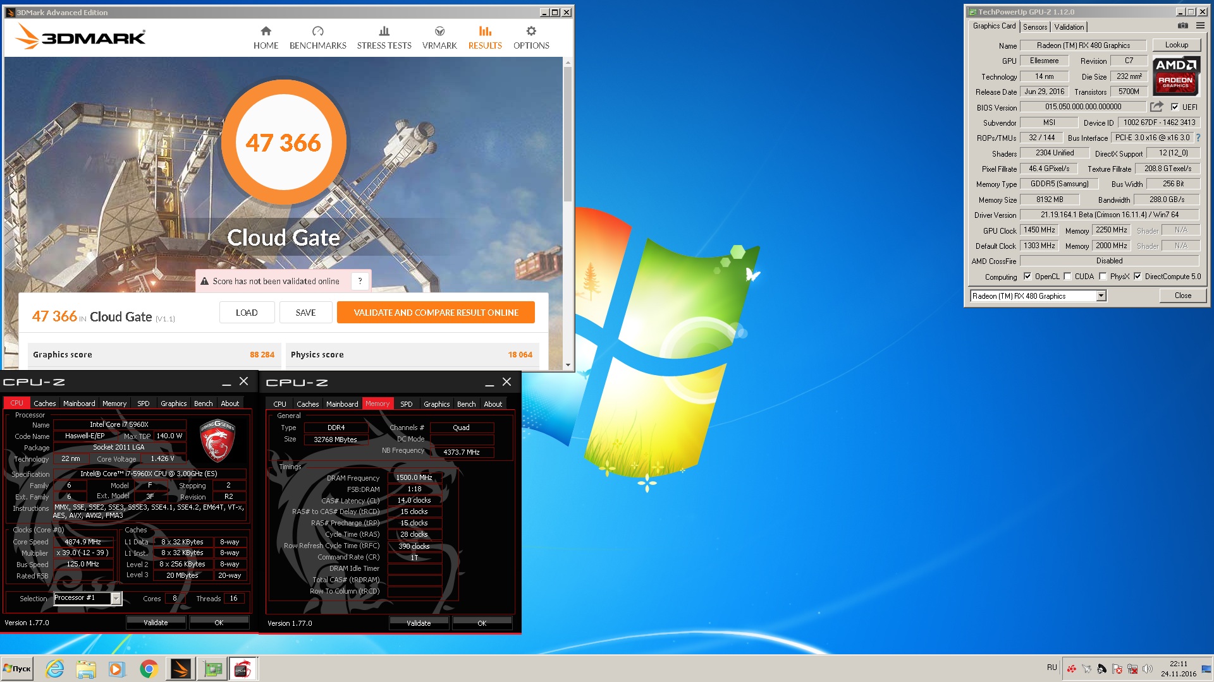1214x682 pixels.
Task: Go to BENCHMARKS in 3DMark
Action: pos(317,38)
